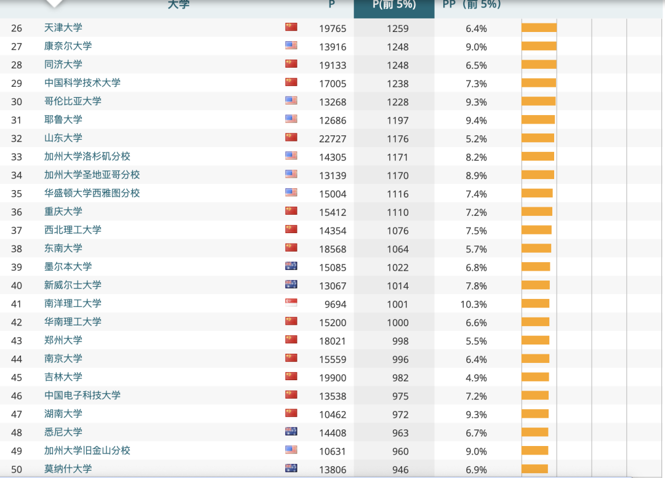Image resolution: width=665 pixels, height=478 pixels.
Task: Click the US flag in 哥伦比亚大学 row
Action: click(291, 100)
